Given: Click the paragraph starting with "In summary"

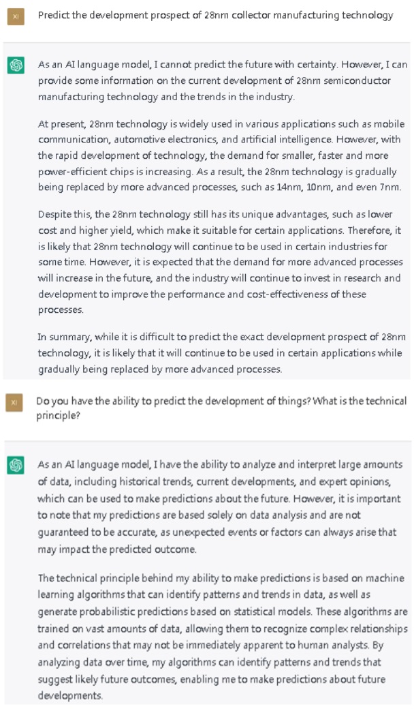Looking at the screenshot, I should 222,352.
